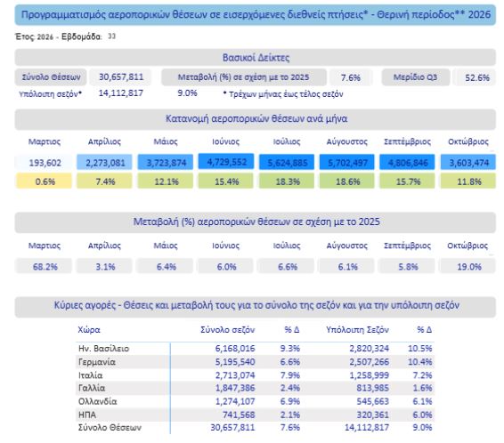Viewport: 504px width, 443px height.
Task: Click the Βασικοί Δείκτες section header
Action: [256, 58]
